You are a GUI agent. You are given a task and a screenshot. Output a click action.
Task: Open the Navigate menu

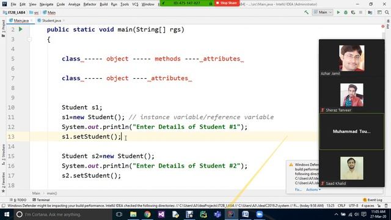(46, 4)
